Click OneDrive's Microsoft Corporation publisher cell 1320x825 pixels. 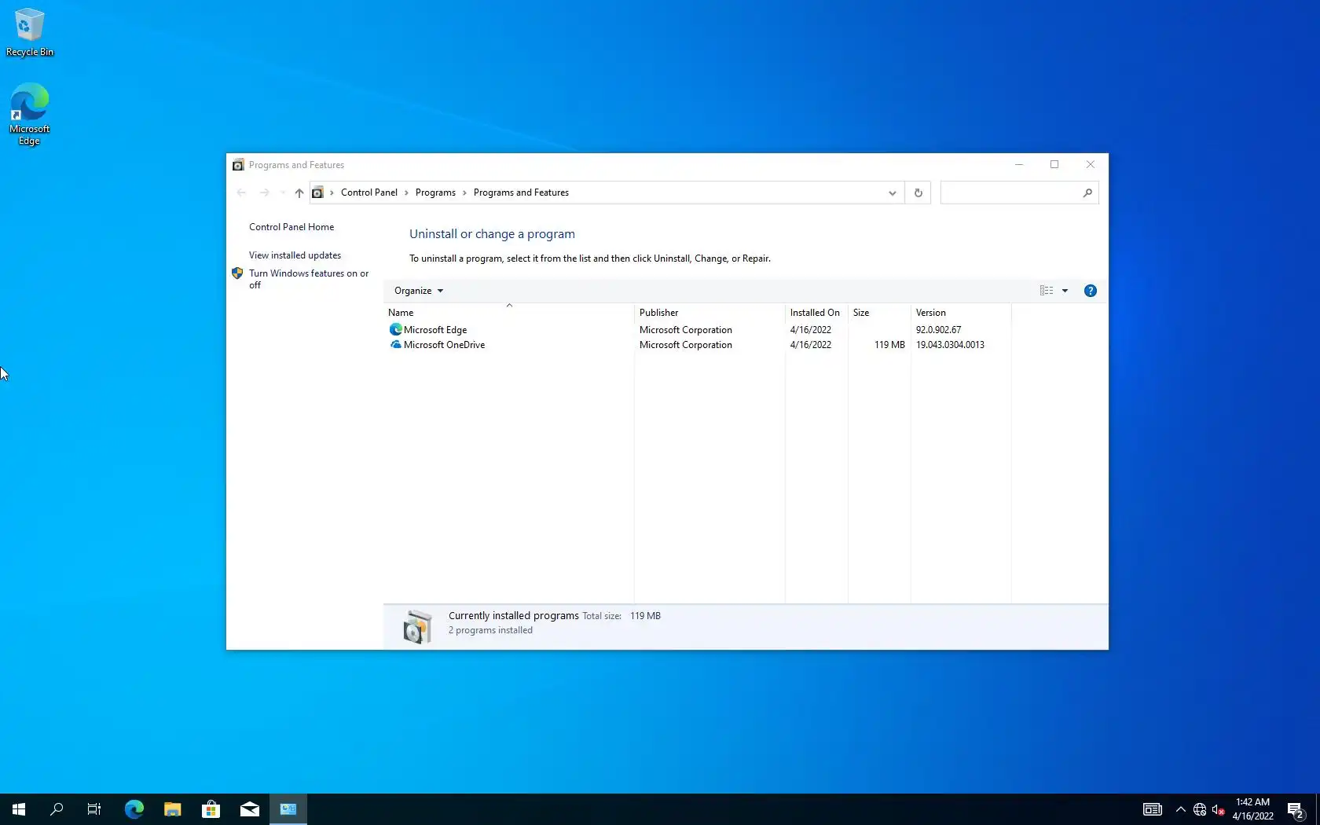pos(685,345)
